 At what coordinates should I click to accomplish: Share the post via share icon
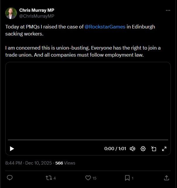pos(166,178)
